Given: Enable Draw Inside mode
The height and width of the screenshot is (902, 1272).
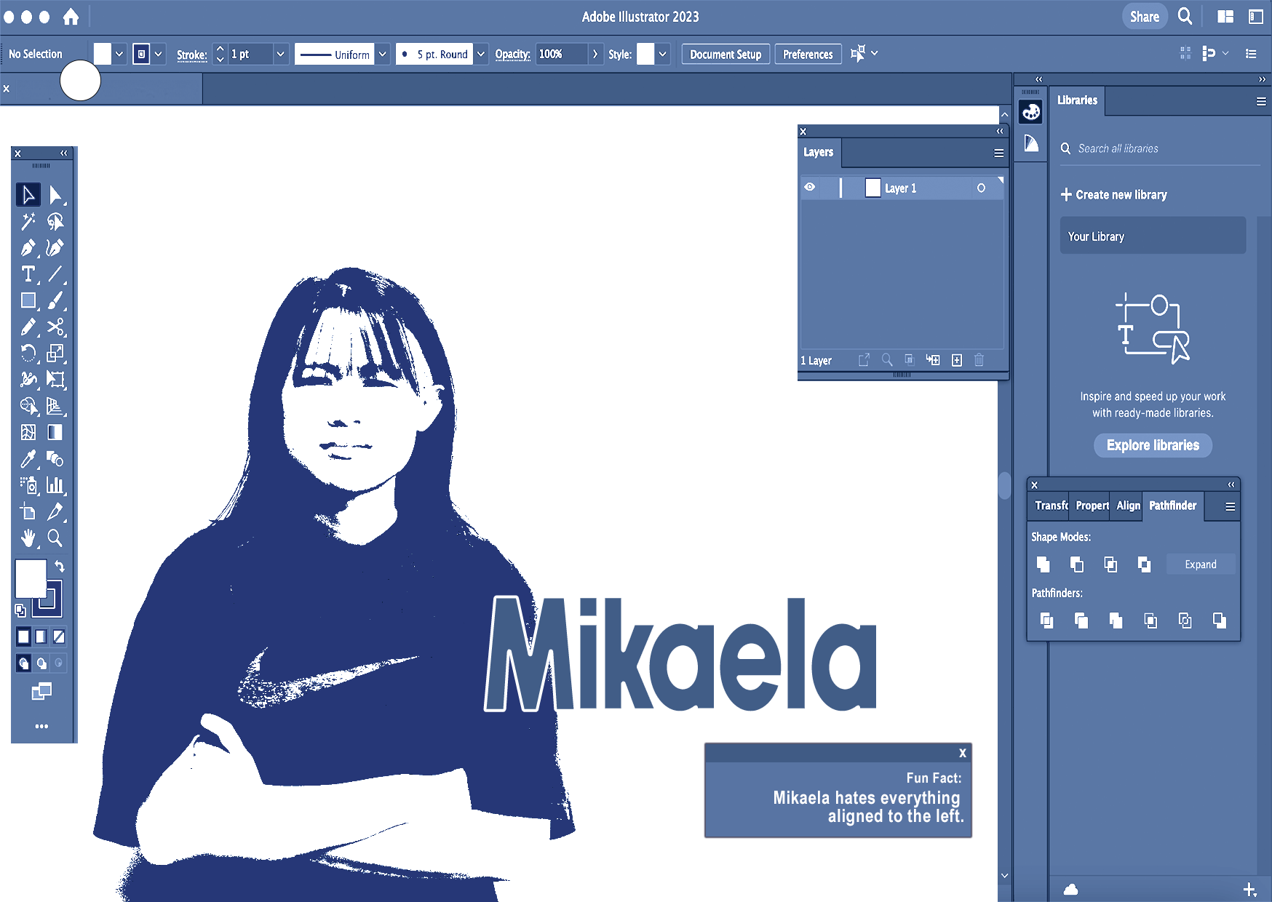Looking at the screenshot, I should (x=59, y=663).
